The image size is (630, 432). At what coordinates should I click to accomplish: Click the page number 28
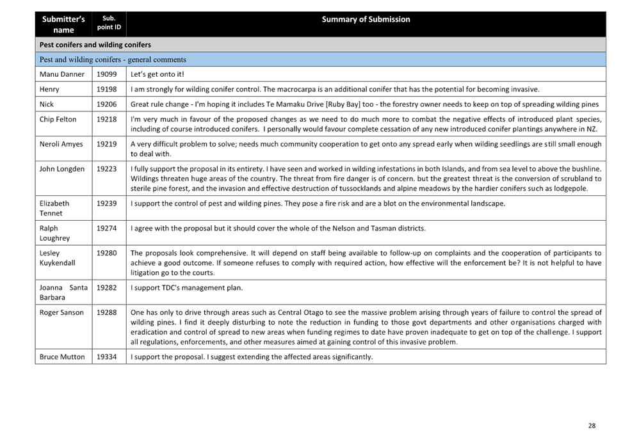point(592,426)
